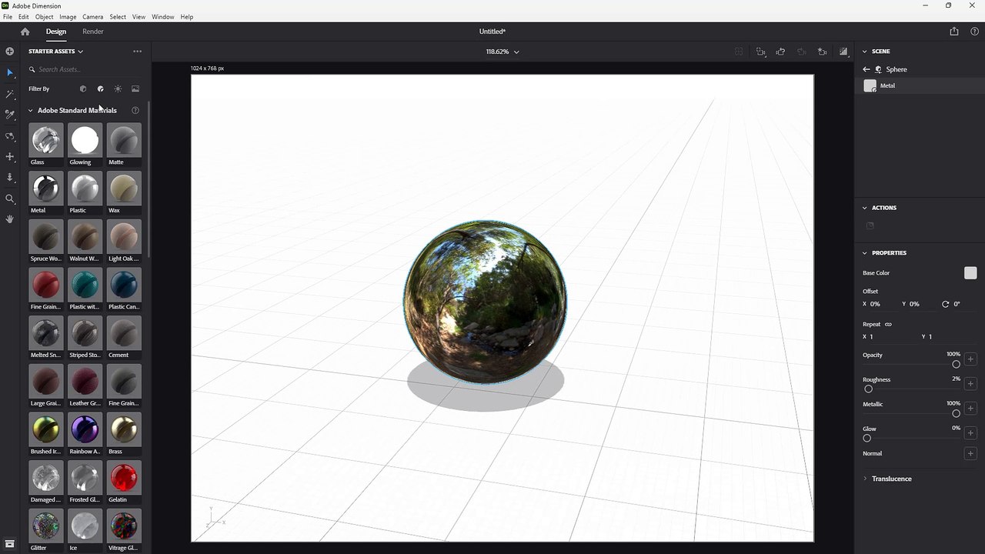Select the Orbit camera tool
985x554 pixels.
point(10,136)
